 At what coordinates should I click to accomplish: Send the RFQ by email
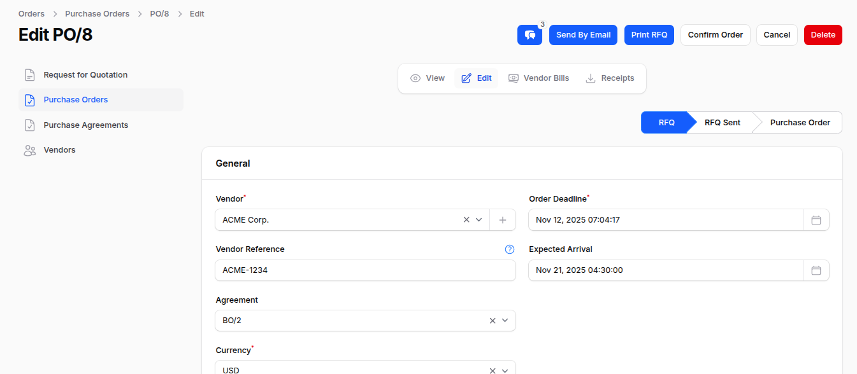pyautogui.click(x=582, y=35)
